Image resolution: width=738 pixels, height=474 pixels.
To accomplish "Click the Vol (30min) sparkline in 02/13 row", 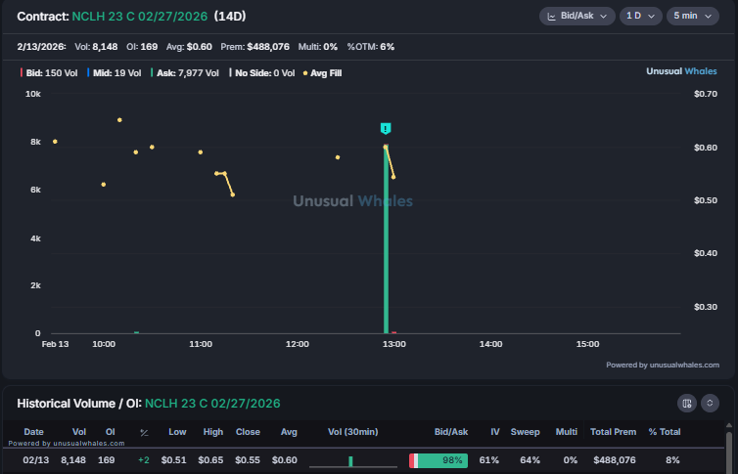I will point(351,460).
